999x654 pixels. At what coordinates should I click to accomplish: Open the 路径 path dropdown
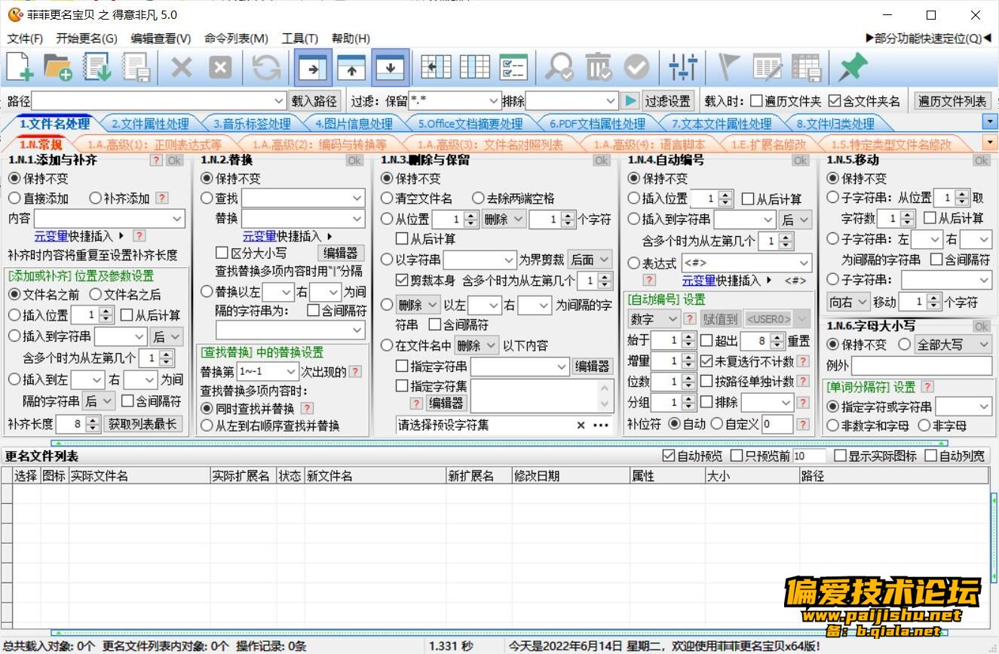tap(279, 101)
